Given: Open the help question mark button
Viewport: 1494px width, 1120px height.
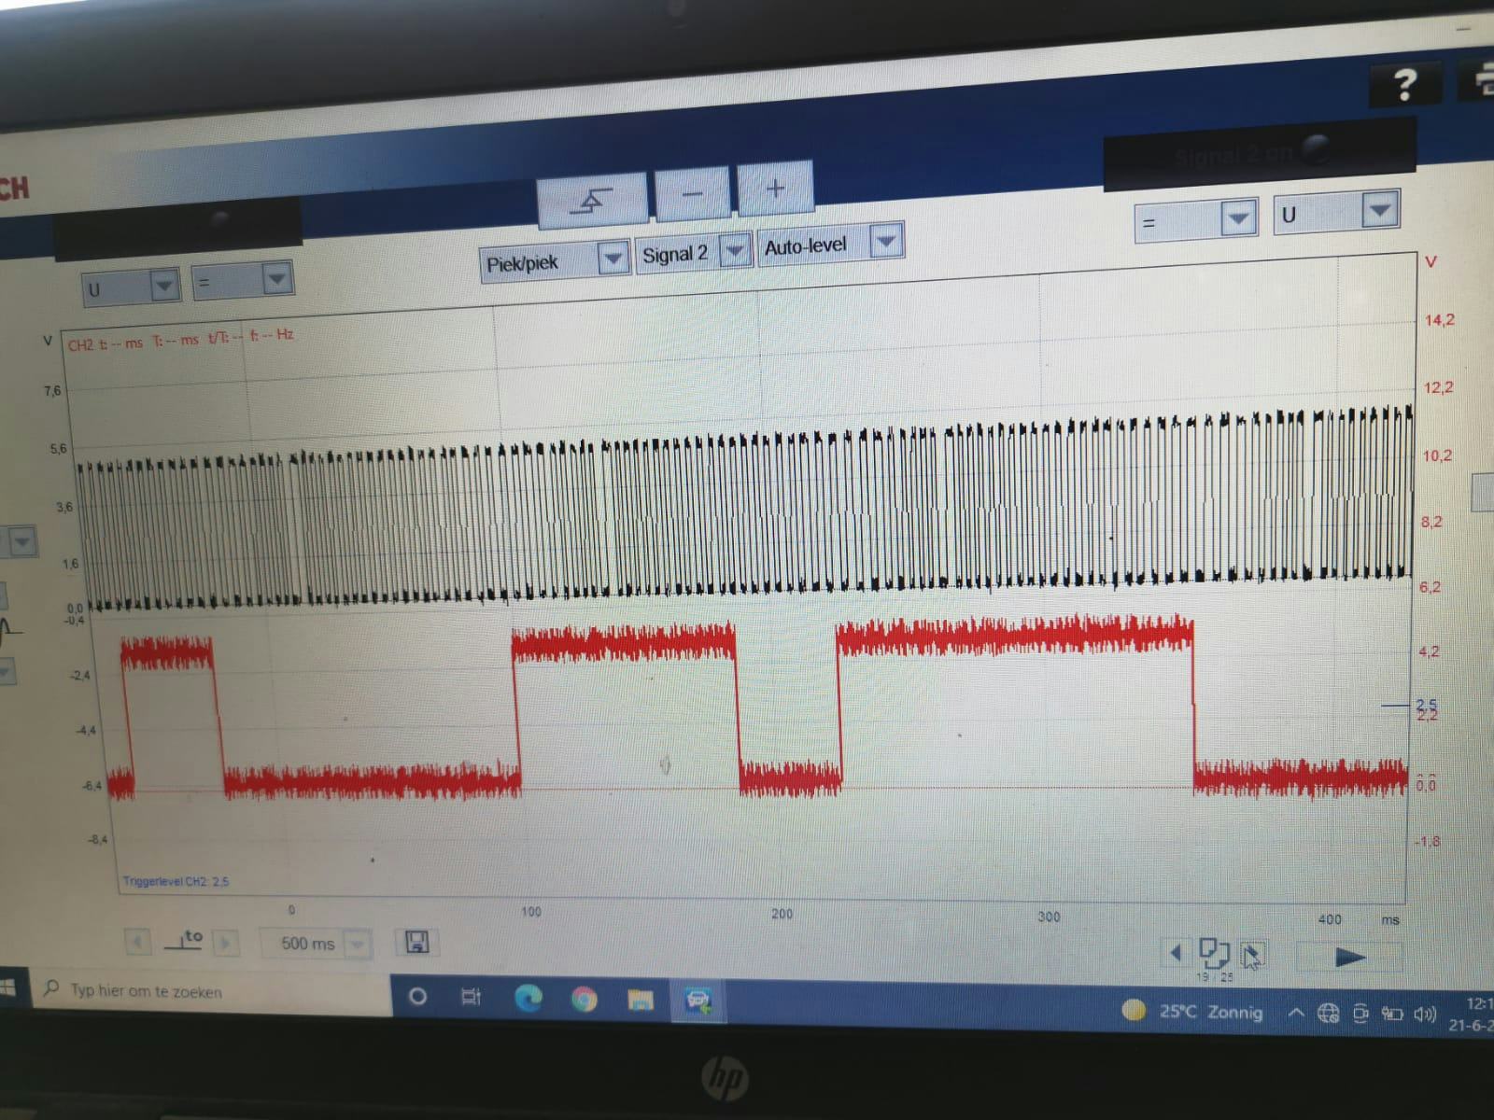Looking at the screenshot, I should pyautogui.click(x=1405, y=86).
